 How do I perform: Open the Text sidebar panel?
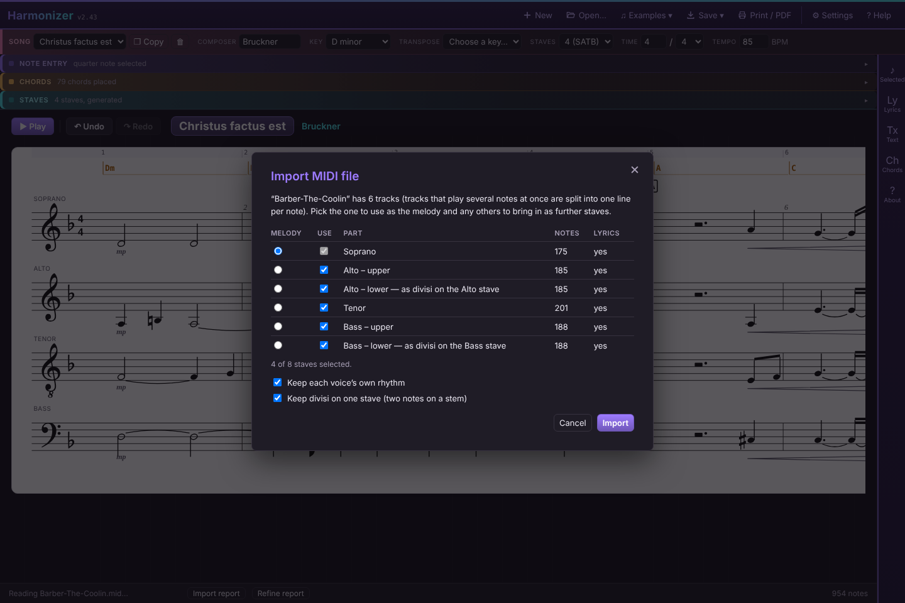[892, 134]
